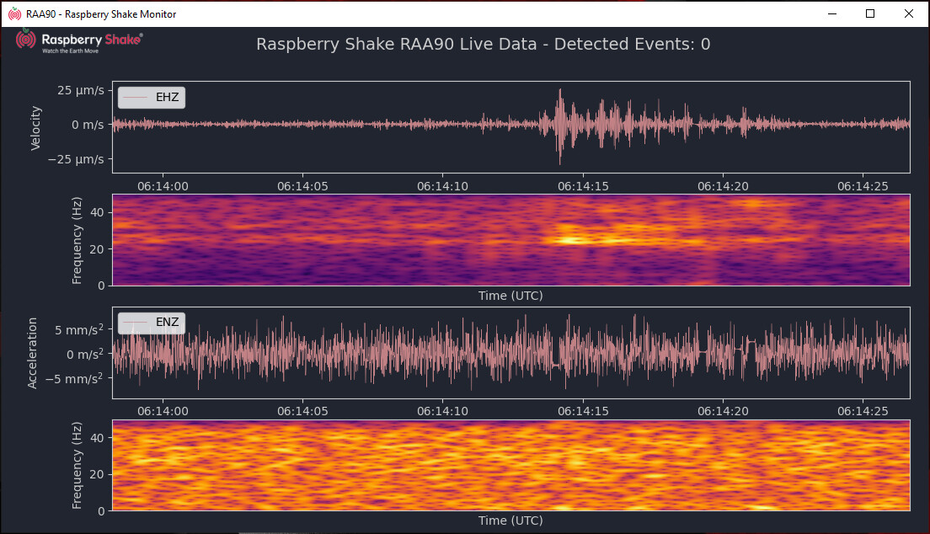Click the 5 mm/s² axis label

79,329
